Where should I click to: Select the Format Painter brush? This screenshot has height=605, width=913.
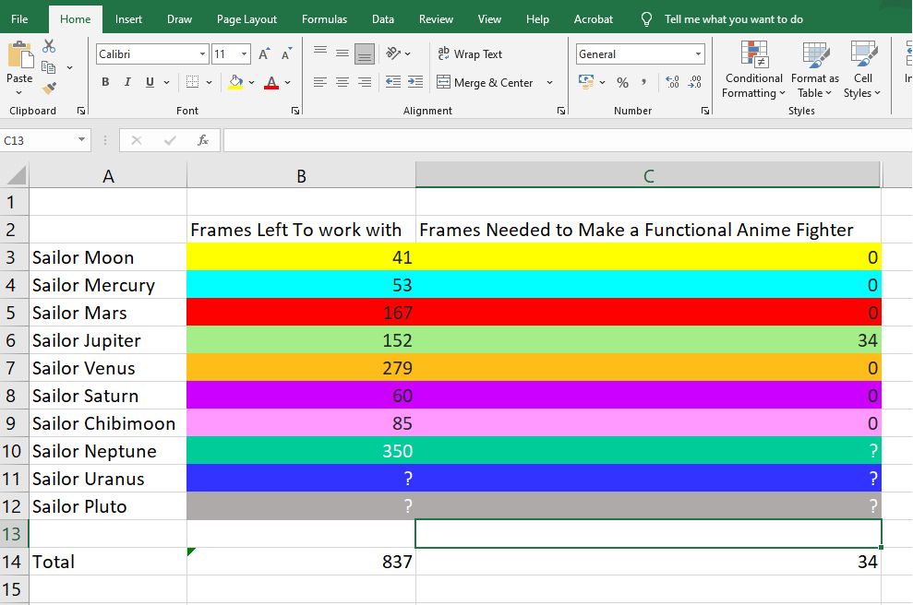pos(49,89)
